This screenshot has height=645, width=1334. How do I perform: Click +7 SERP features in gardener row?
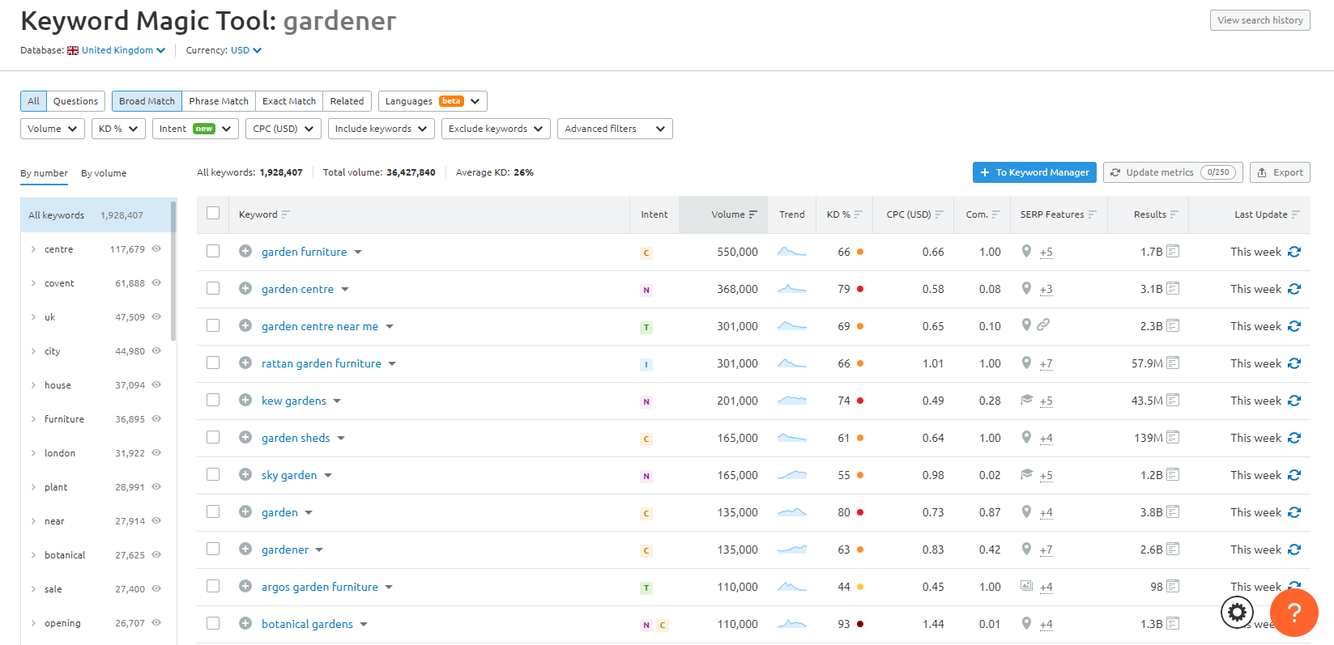[1046, 550]
